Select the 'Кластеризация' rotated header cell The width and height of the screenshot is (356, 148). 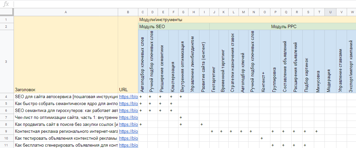(x=174, y=61)
